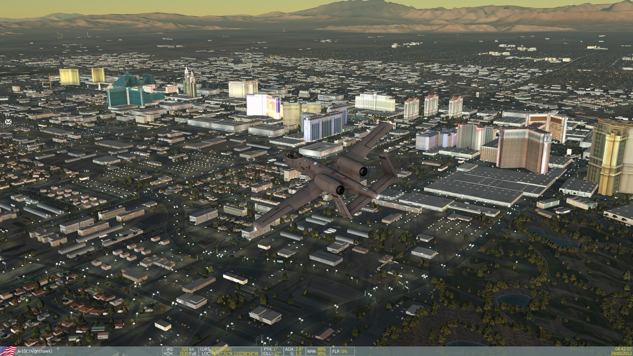Screen dimensions: 633x356
Task: Click the US flag coalition icon
Action: (8, 351)
